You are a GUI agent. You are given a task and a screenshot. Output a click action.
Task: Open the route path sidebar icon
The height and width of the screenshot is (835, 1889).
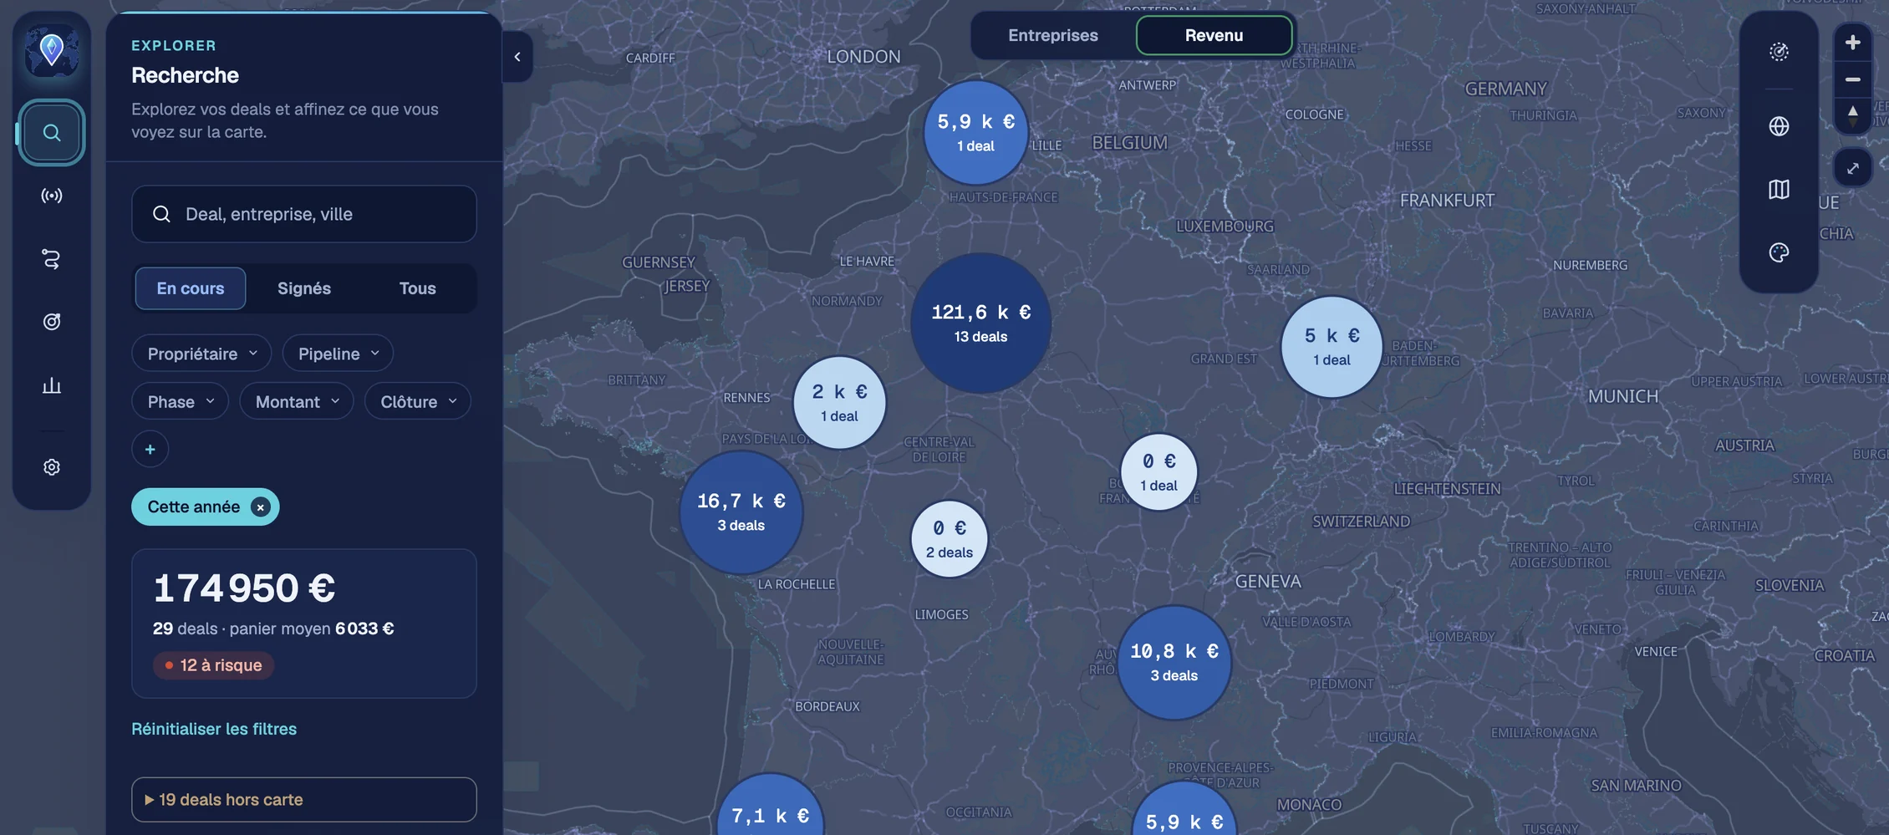pos(52,259)
